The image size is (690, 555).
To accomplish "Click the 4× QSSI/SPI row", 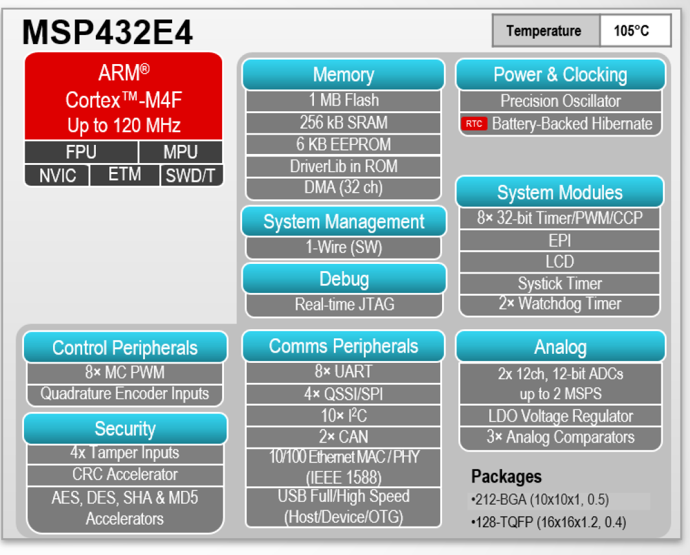I will [343, 395].
